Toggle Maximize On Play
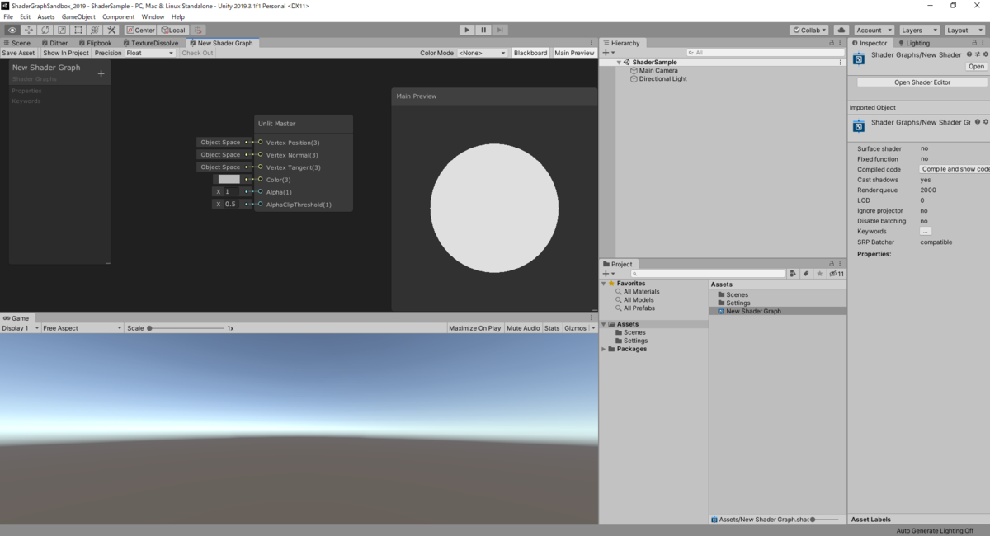The height and width of the screenshot is (536, 990). point(475,328)
